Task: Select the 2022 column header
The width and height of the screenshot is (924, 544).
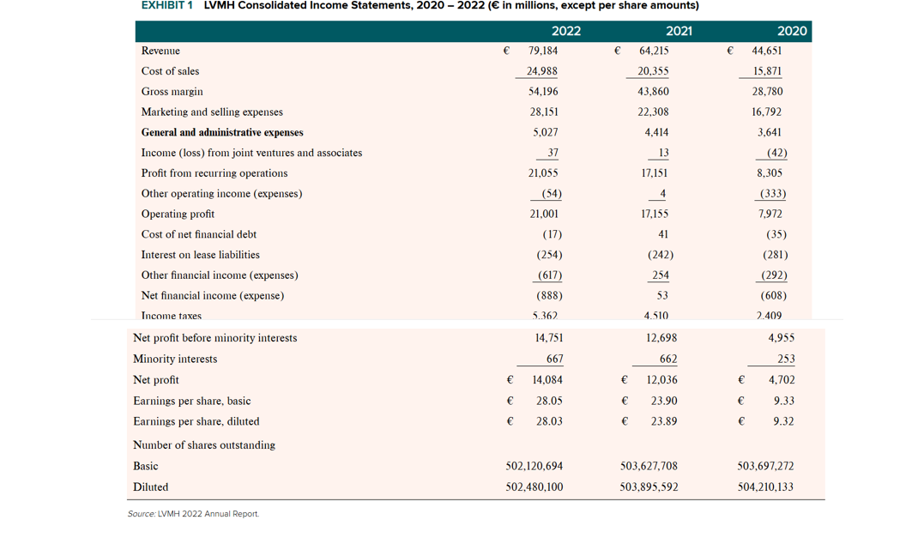Action: (x=566, y=31)
